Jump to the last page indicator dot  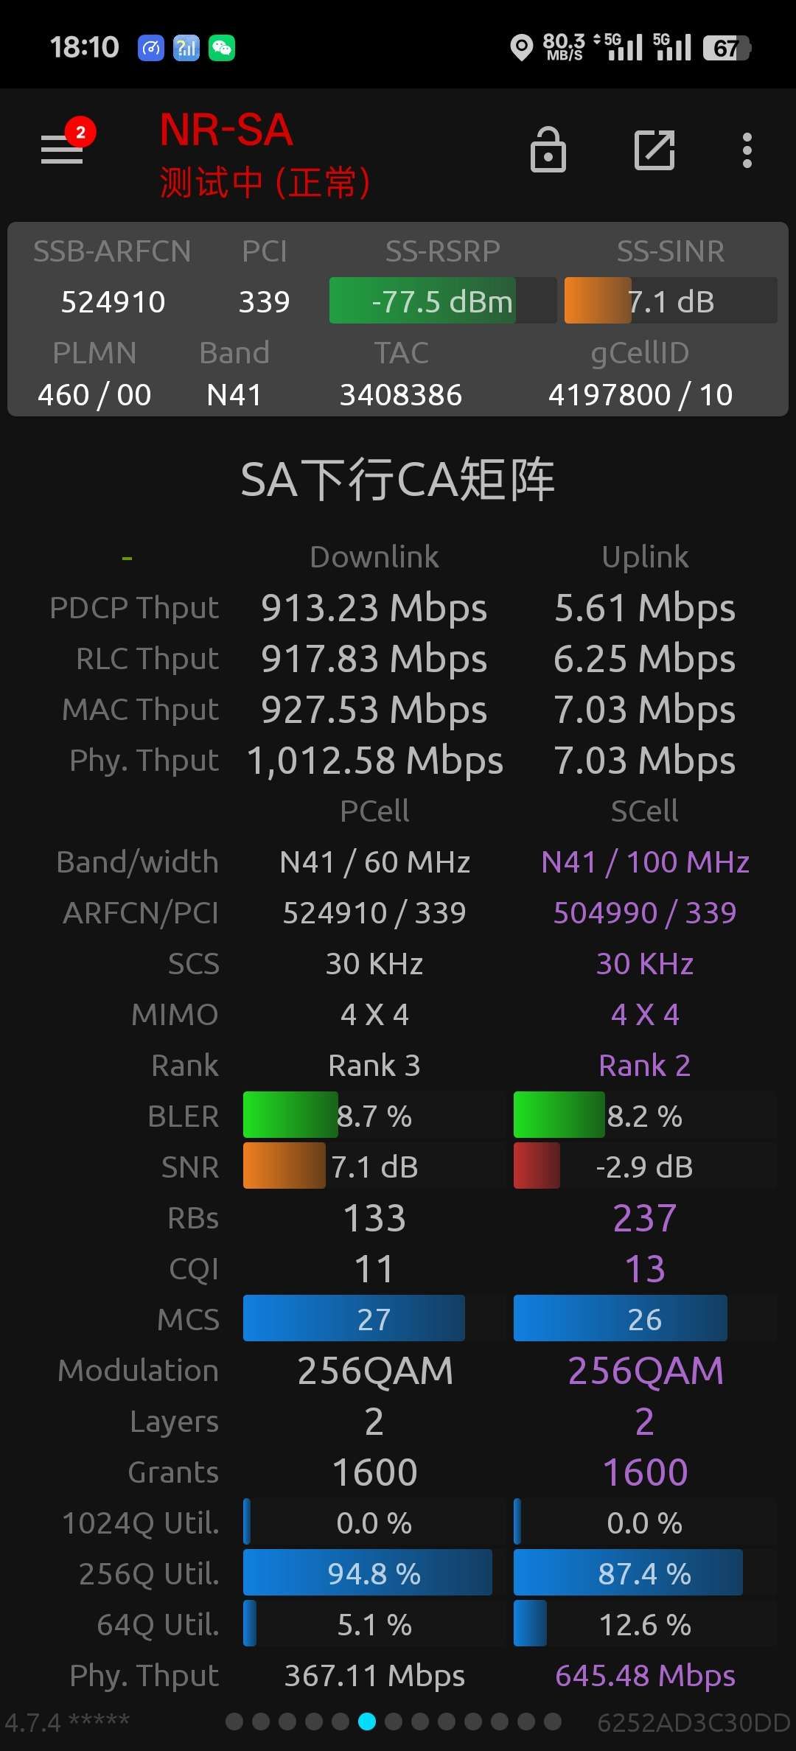pos(553,1722)
